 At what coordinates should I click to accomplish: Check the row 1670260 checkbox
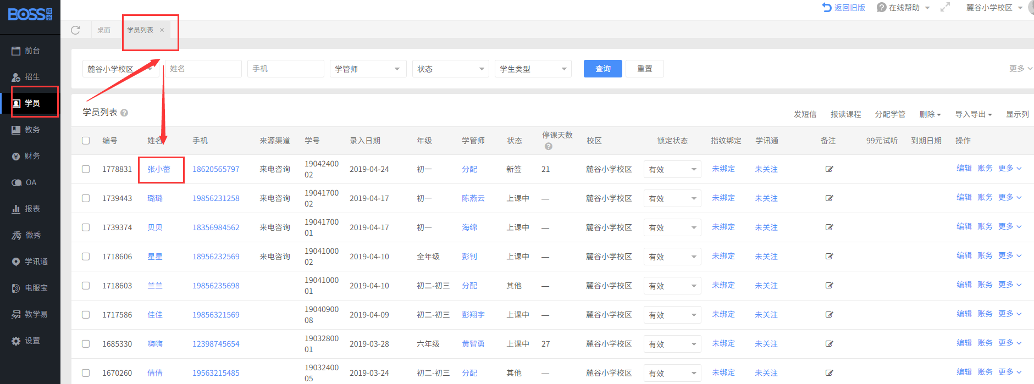tap(86, 373)
